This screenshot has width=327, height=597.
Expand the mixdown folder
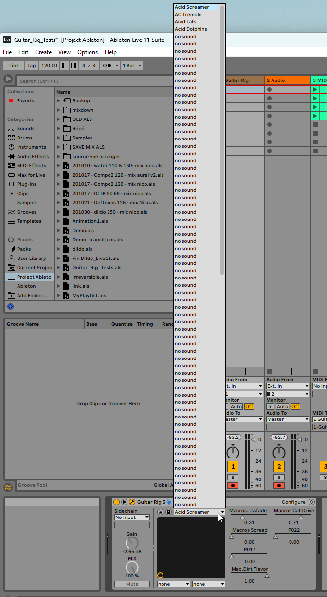59,110
